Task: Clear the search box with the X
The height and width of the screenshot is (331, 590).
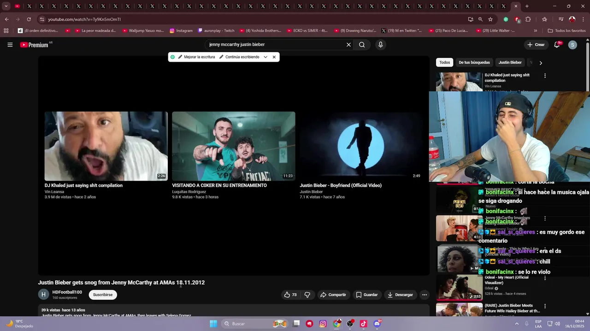Action: (x=348, y=45)
